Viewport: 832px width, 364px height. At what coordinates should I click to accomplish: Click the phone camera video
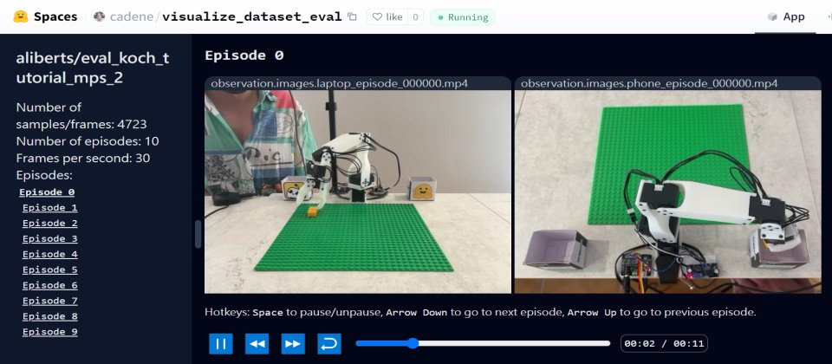pyautogui.click(x=668, y=192)
